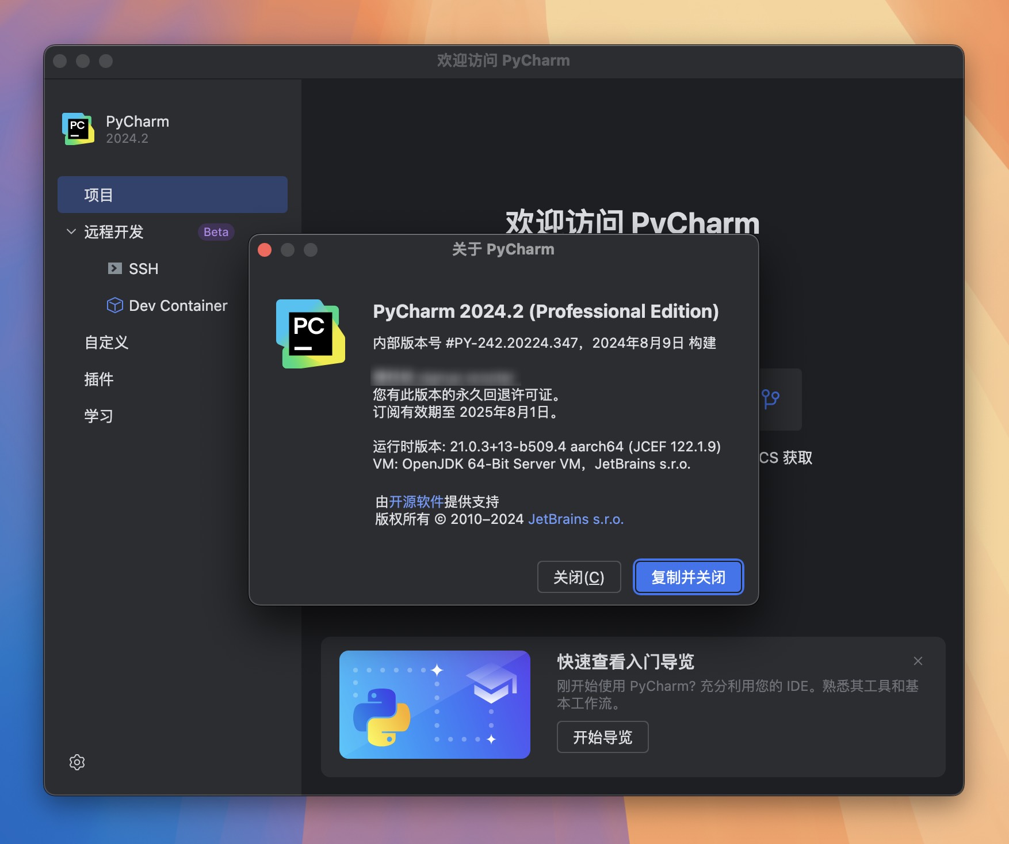
Task: Open the 远程开发 section
Action: pyautogui.click(x=114, y=232)
